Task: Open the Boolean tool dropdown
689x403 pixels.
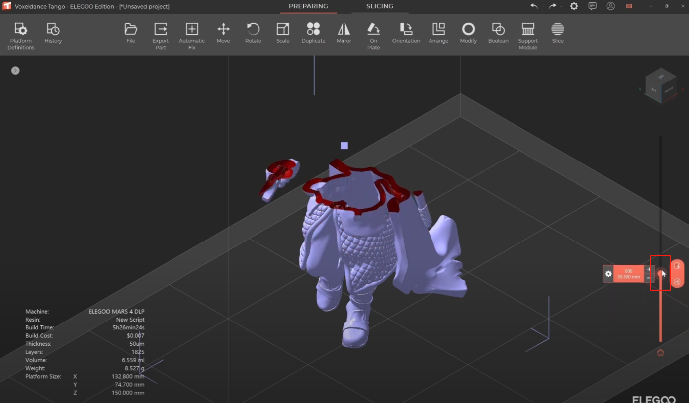Action: (x=498, y=33)
